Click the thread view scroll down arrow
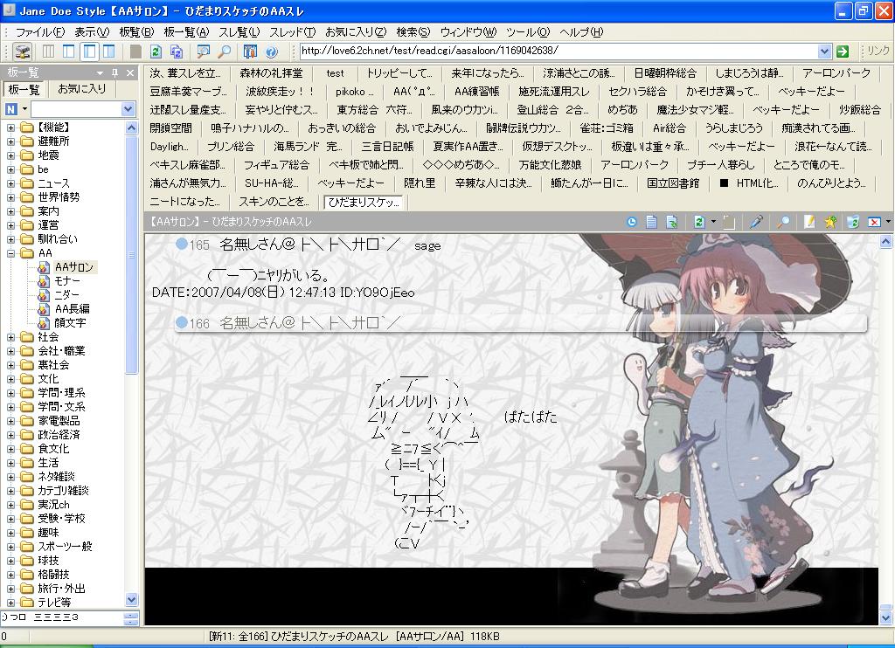895x648 pixels. (x=886, y=617)
